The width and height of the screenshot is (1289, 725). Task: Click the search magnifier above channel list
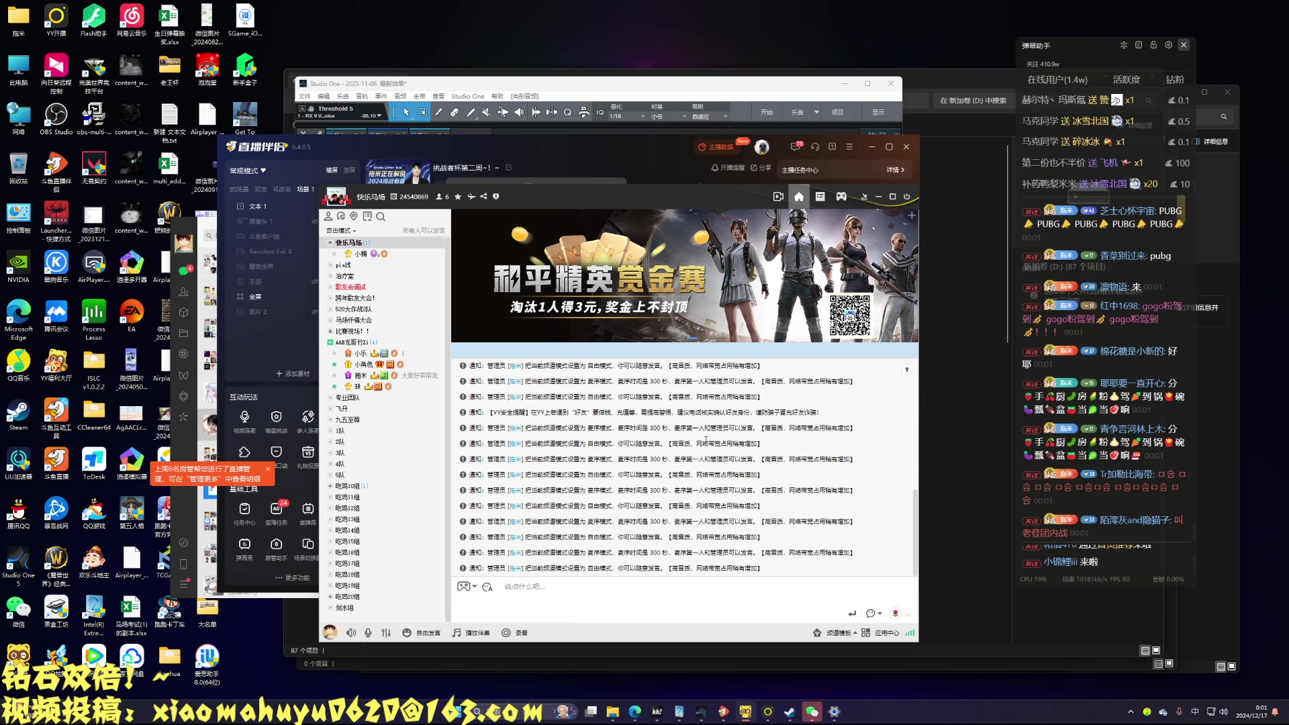click(x=381, y=216)
